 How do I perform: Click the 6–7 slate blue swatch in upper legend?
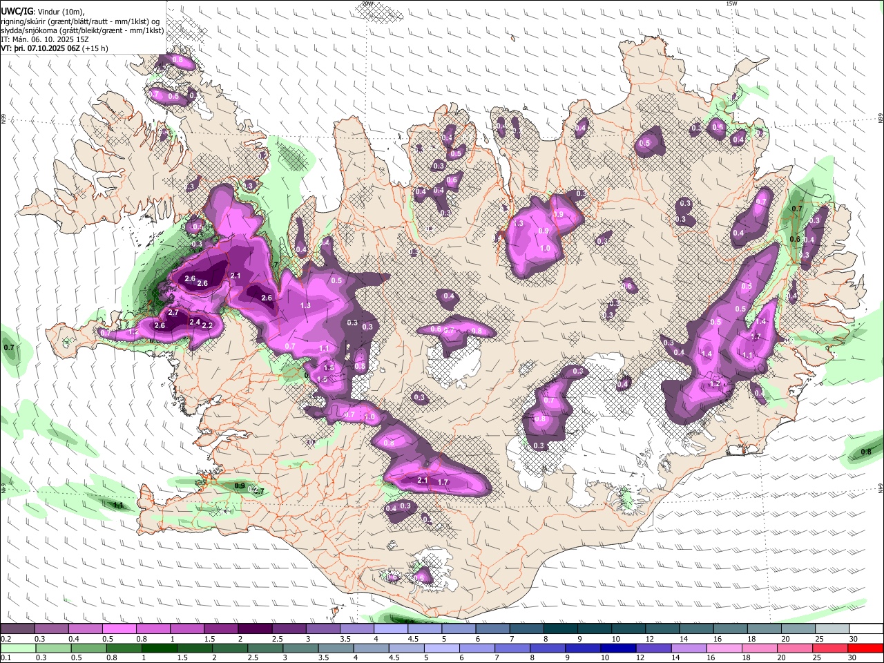(x=492, y=628)
